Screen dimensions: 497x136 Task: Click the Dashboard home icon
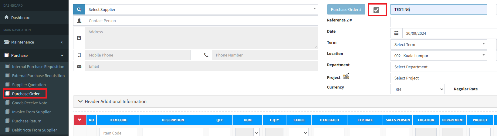point(6,18)
